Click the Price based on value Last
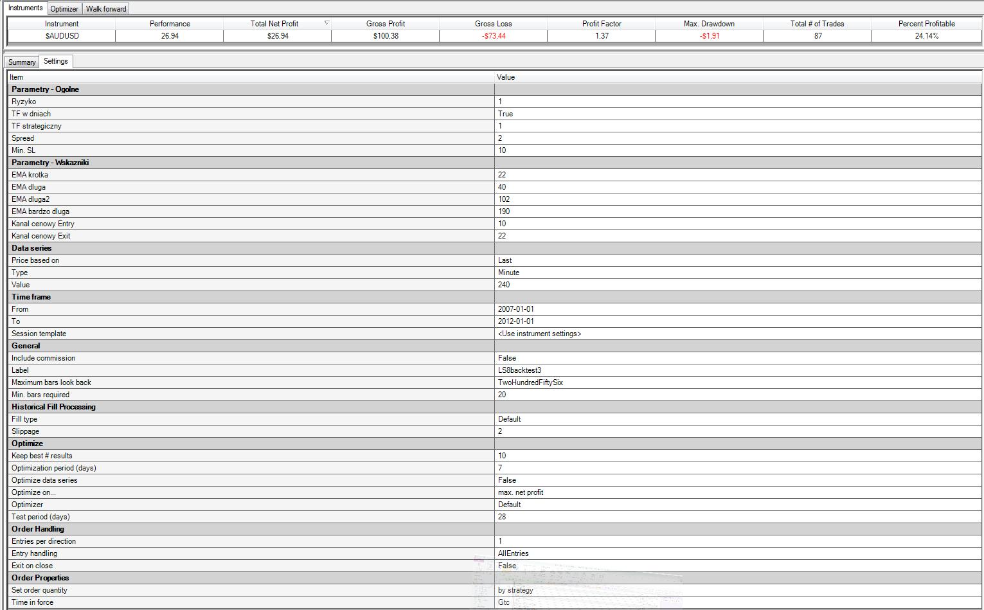 coord(505,260)
